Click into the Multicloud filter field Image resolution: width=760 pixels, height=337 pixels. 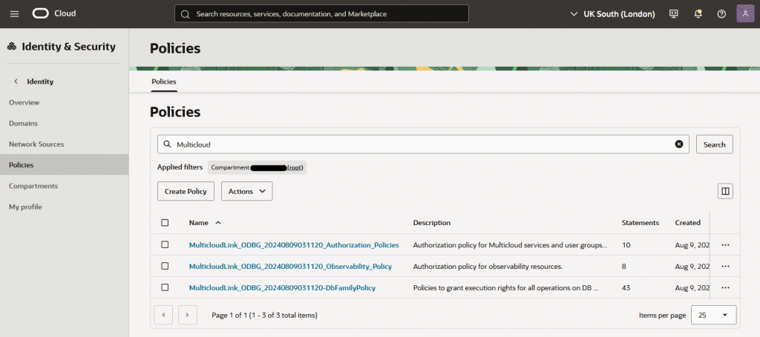pyautogui.click(x=423, y=144)
